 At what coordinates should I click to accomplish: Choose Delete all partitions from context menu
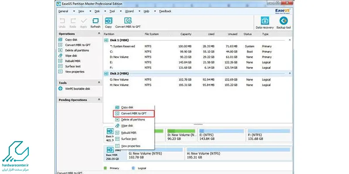point(134,120)
